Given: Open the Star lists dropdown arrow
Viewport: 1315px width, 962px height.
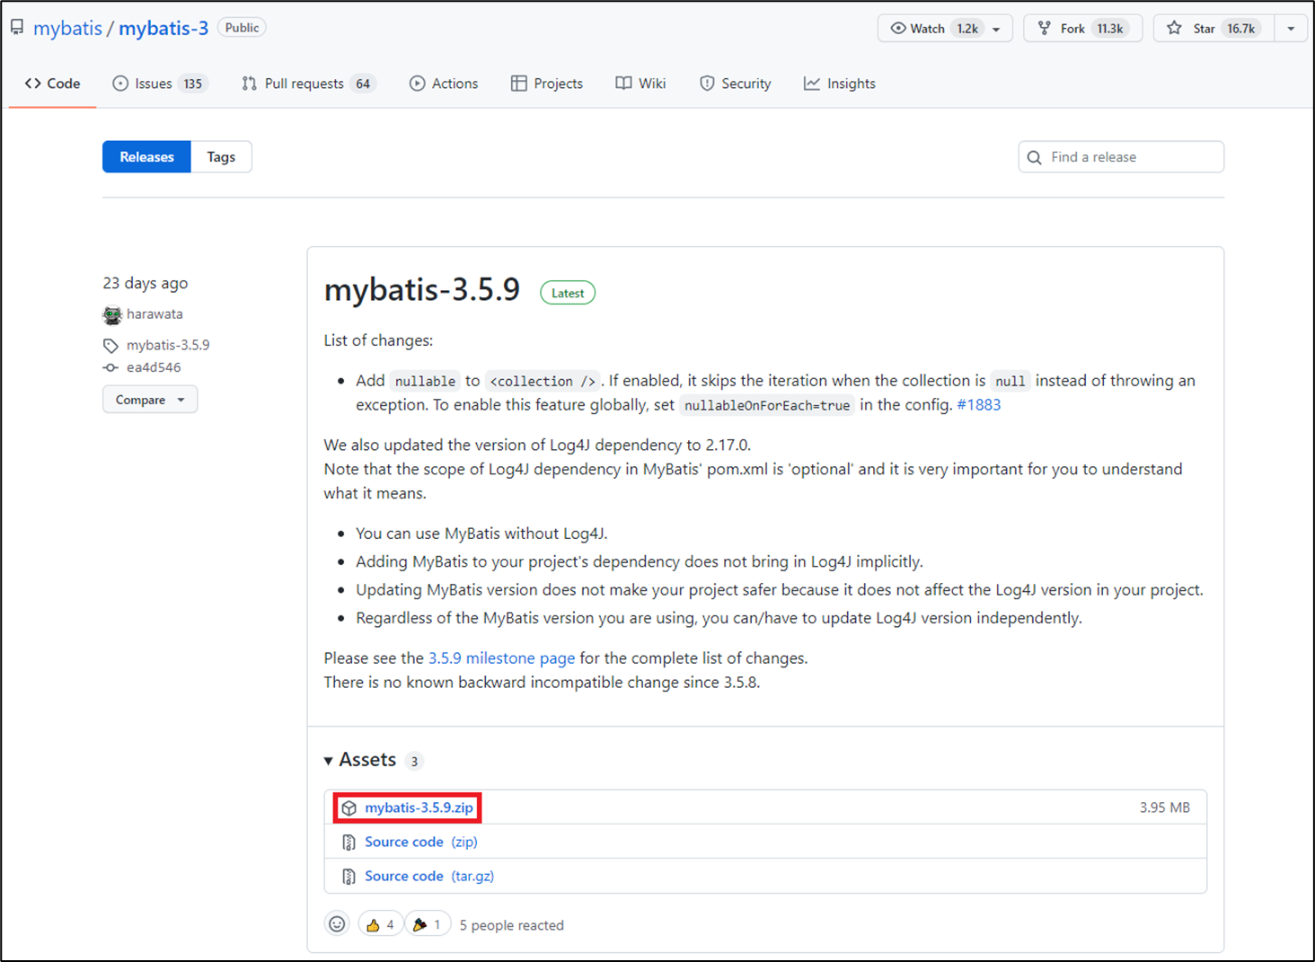Looking at the screenshot, I should [1291, 29].
